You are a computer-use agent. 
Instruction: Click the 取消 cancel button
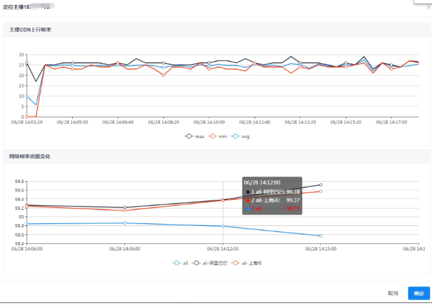393,293
